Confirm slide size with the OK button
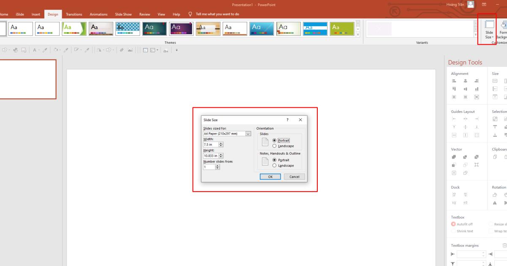 point(270,176)
